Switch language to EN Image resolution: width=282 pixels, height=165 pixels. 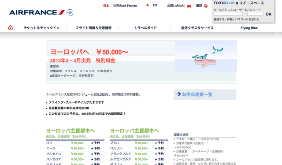tap(155, 5)
